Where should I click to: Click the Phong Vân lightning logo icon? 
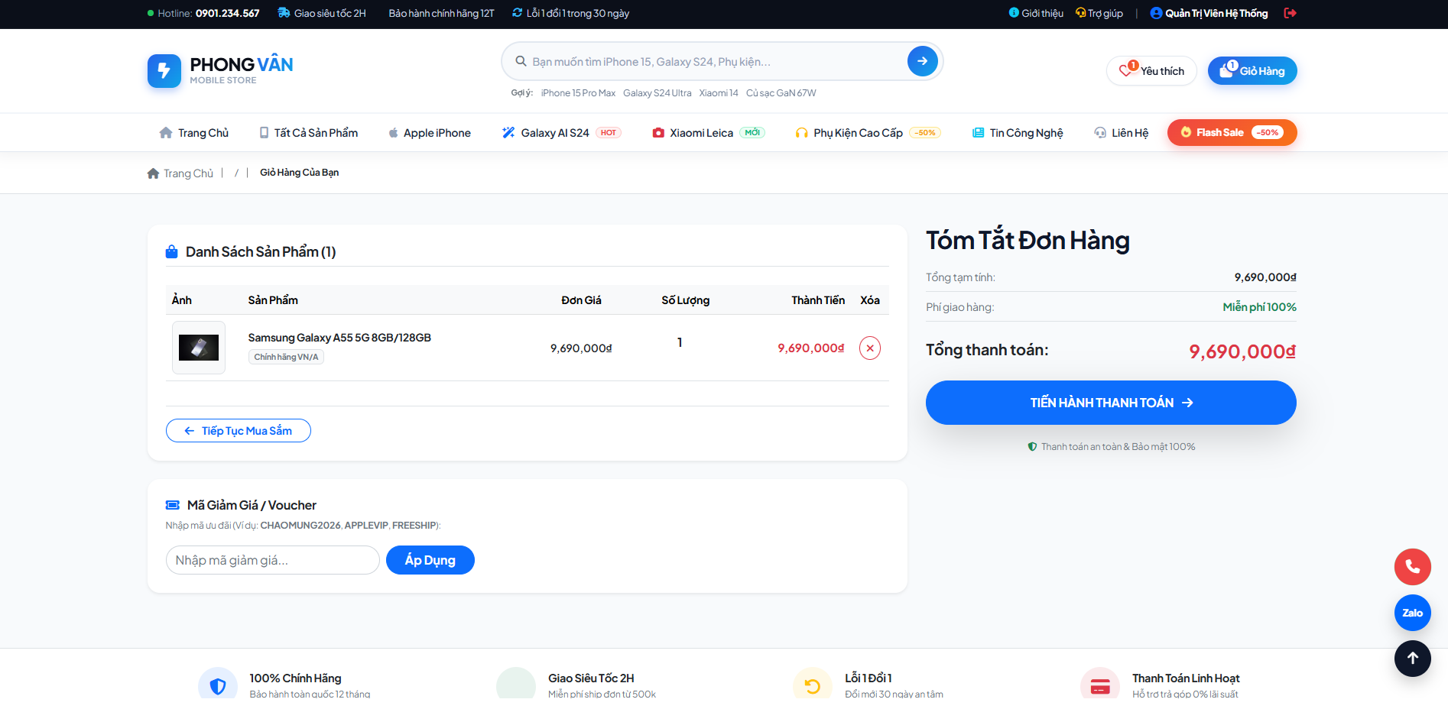coord(164,71)
